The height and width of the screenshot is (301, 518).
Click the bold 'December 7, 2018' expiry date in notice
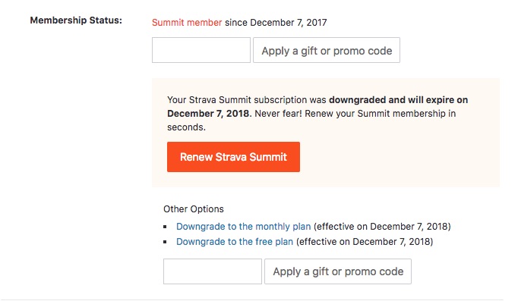coord(208,114)
